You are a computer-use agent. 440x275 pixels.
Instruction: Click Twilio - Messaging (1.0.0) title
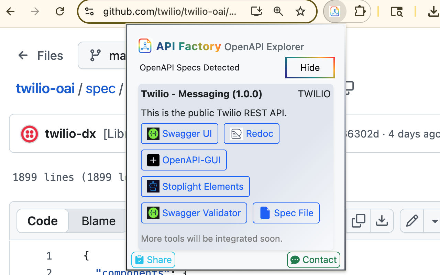(x=202, y=94)
